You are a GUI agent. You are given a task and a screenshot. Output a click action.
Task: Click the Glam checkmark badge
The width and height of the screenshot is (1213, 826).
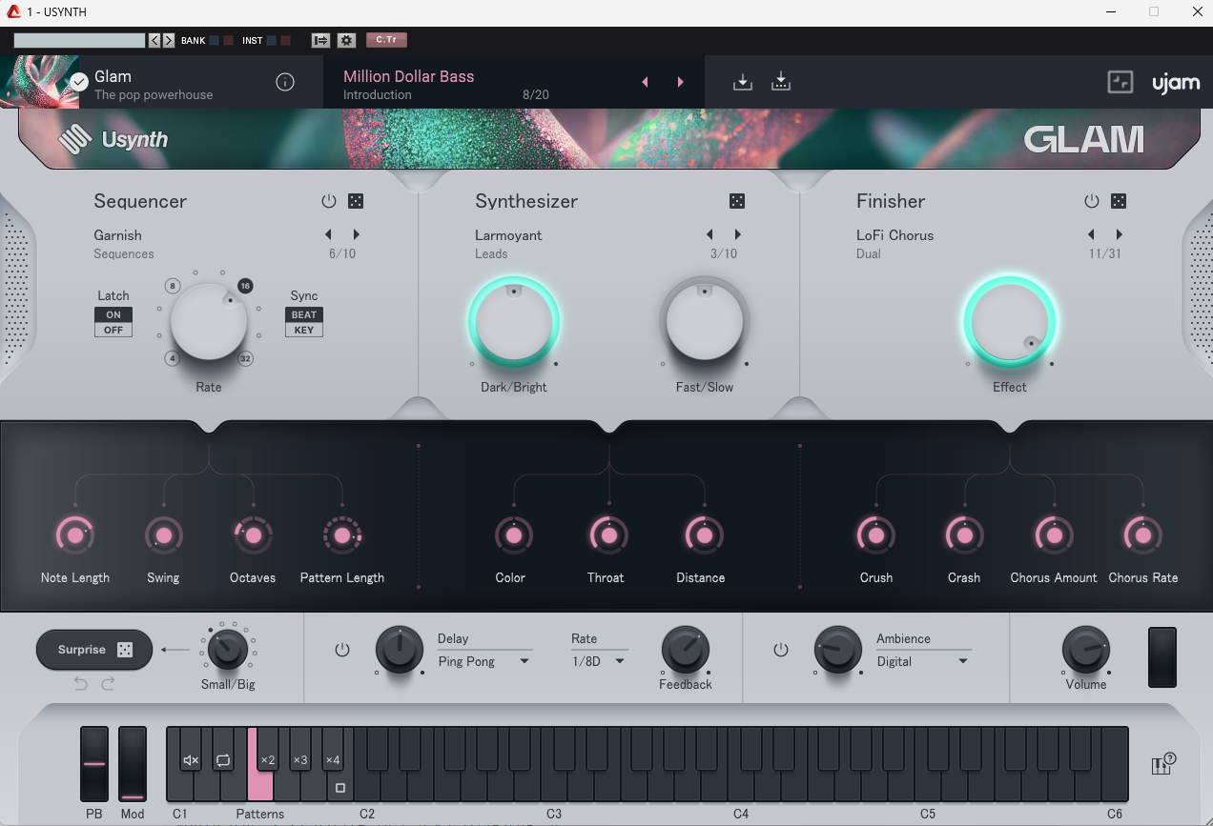point(79,82)
